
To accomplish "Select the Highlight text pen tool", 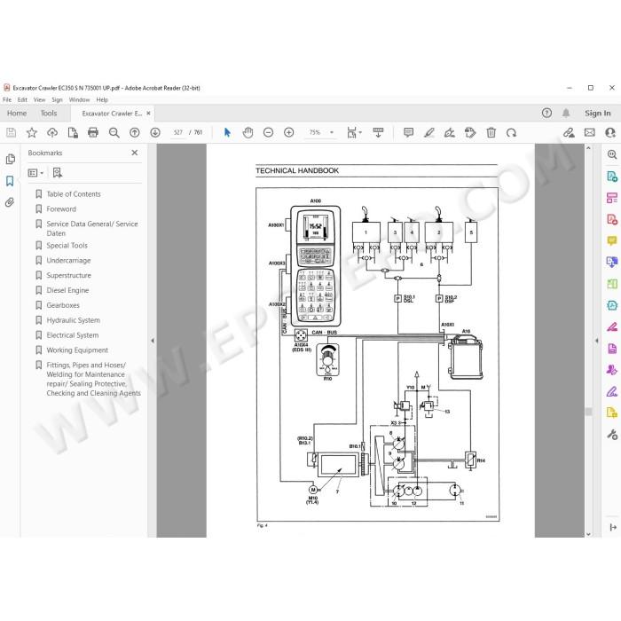I will point(428,133).
